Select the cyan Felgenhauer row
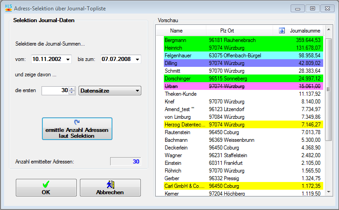339x210 pixels. 244,56
